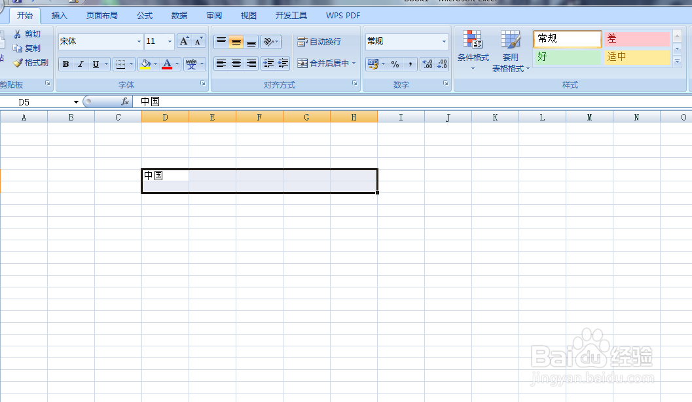Screen dimensions: 692x402
Task: Apply the 差 bad cell style
Action: pos(637,39)
